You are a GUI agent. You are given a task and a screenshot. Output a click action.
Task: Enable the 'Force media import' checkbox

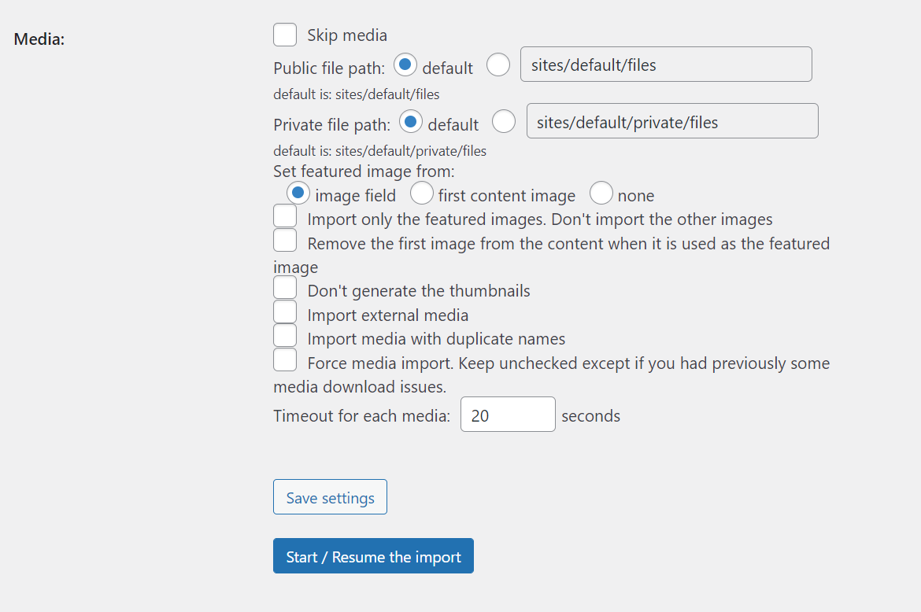[x=284, y=360]
